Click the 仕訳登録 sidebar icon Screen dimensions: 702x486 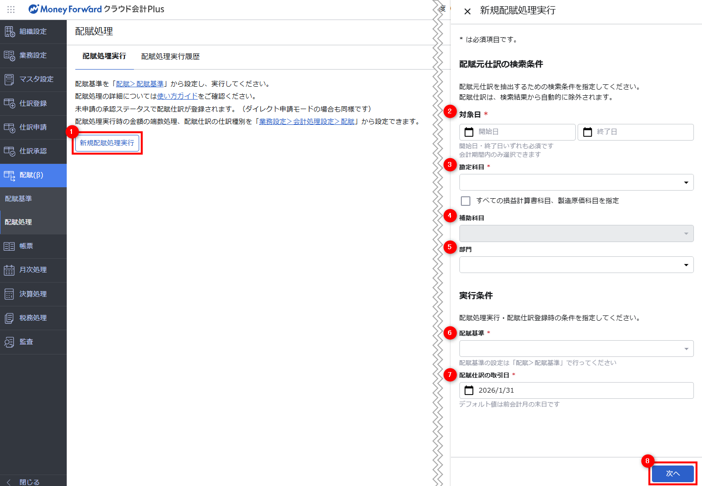pyautogui.click(x=10, y=103)
